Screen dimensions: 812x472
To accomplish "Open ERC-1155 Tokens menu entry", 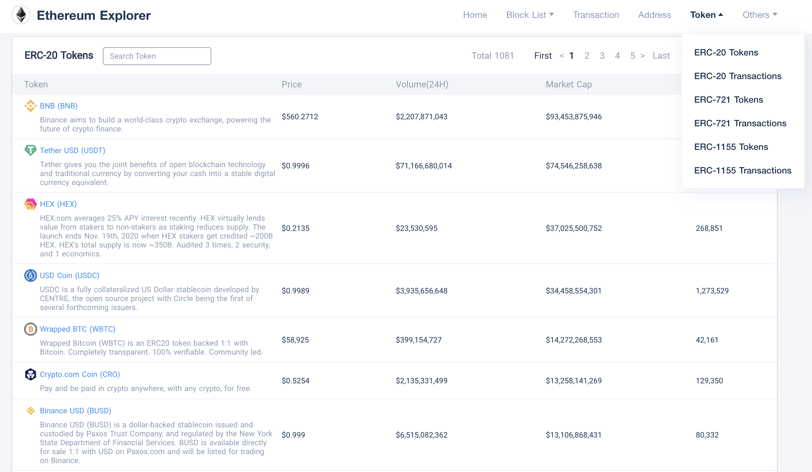I will pyautogui.click(x=731, y=147).
